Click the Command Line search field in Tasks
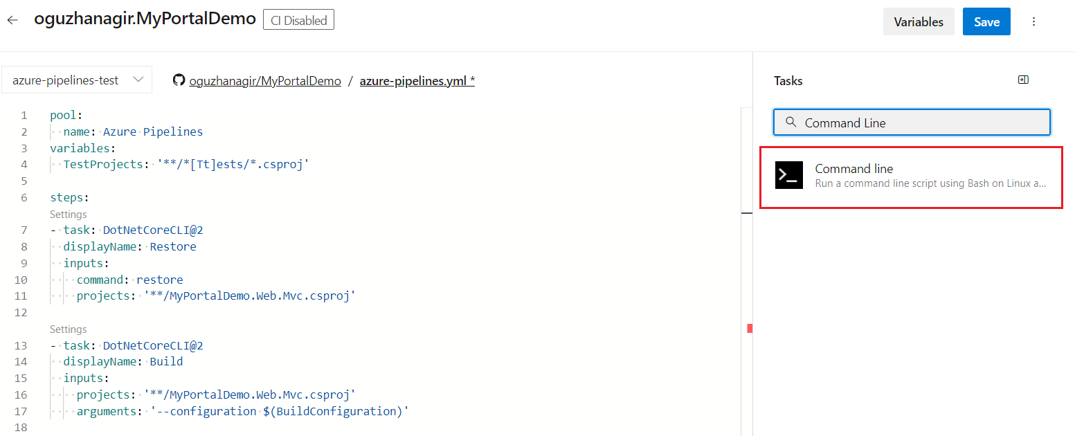 912,122
